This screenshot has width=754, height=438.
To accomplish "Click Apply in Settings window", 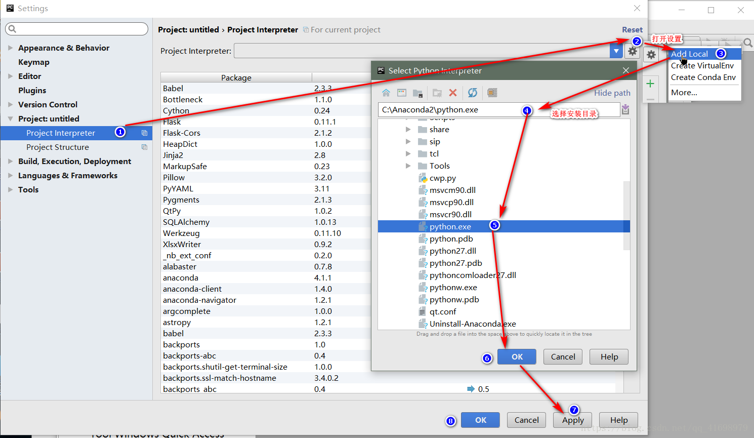I will [573, 420].
